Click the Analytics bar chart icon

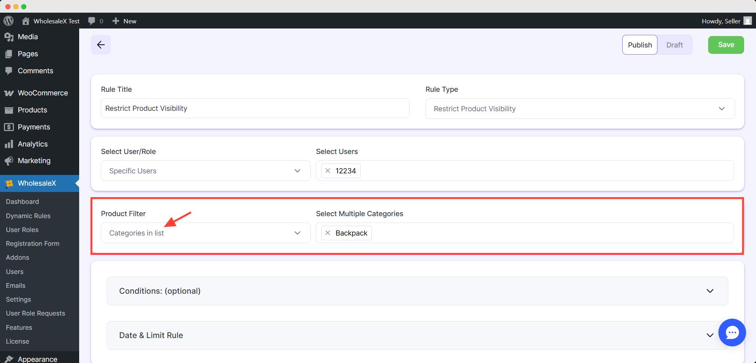(x=9, y=144)
